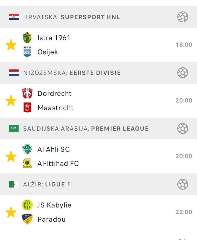Click soccer ball icon in Saudi Premier League header
The width and height of the screenshot is (197, 240).
point(182,128)
